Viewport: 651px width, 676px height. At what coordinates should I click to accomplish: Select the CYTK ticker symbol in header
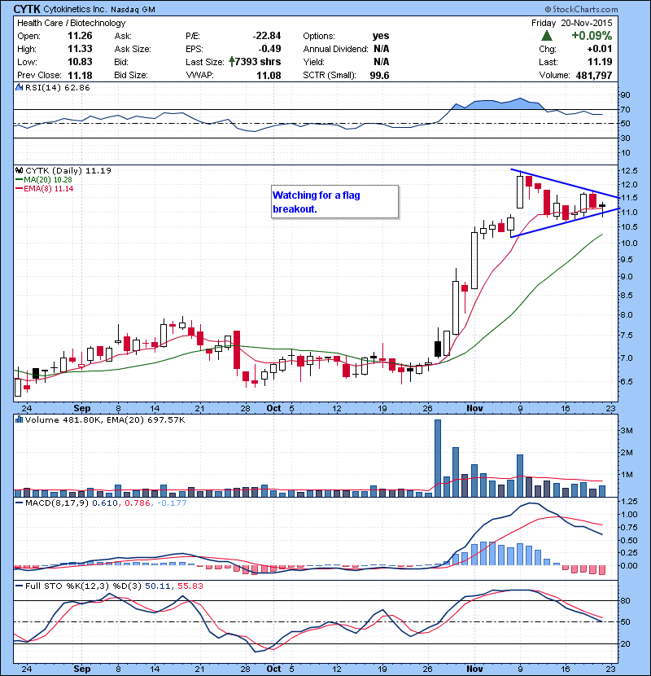(x=27, y=9)
